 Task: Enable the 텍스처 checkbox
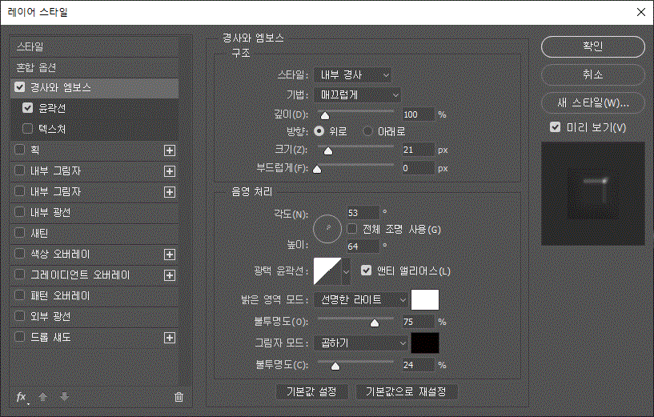[x=27, y=128]
